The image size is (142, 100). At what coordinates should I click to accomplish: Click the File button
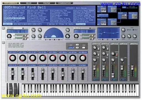[x=62, y=24]
